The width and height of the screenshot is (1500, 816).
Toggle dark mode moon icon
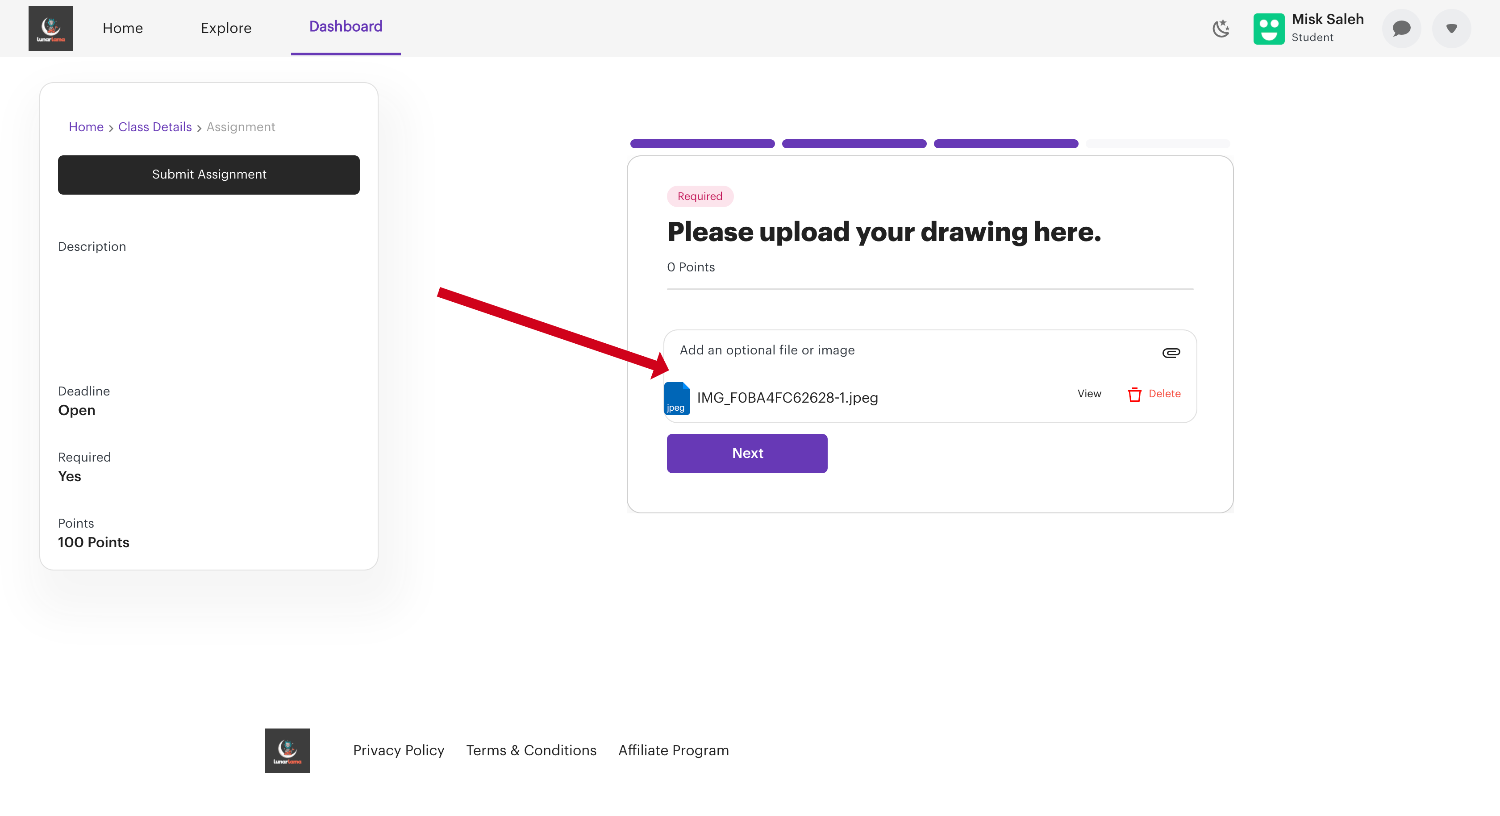(x=1221, y=28)
